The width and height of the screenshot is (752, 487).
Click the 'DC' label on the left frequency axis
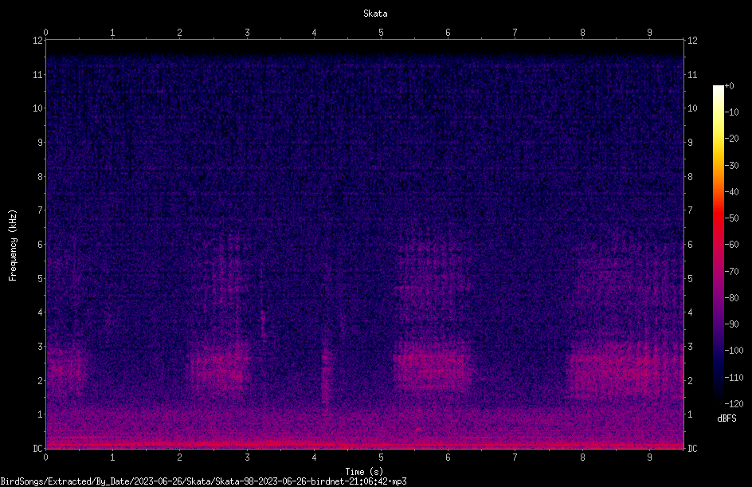(37, 448)
